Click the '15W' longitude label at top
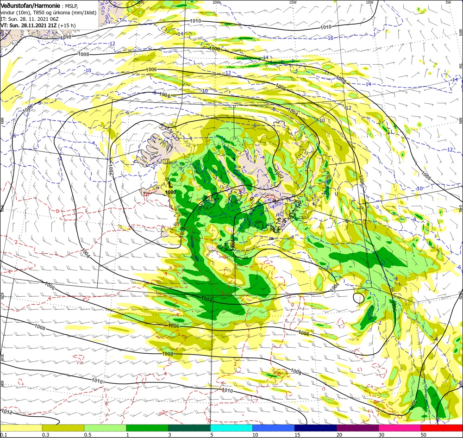Viewport: 463px width, 438px height. tap(293, 2)
